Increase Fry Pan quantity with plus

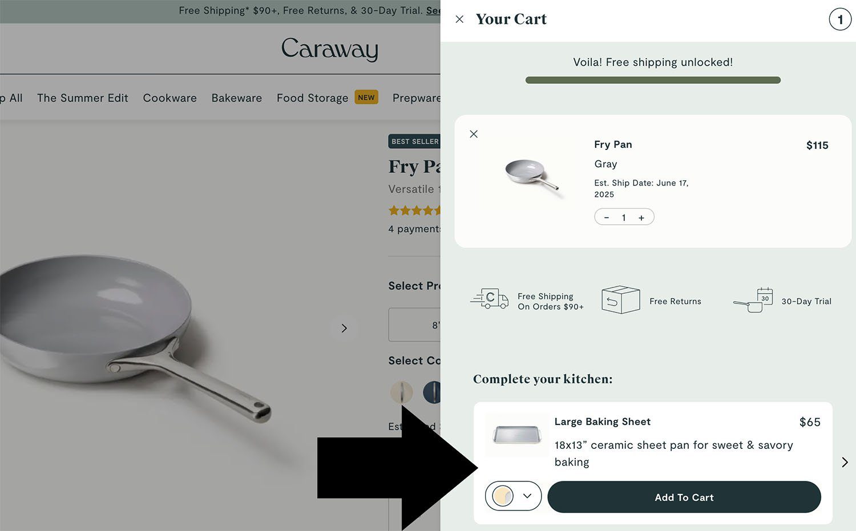point(641,217)
